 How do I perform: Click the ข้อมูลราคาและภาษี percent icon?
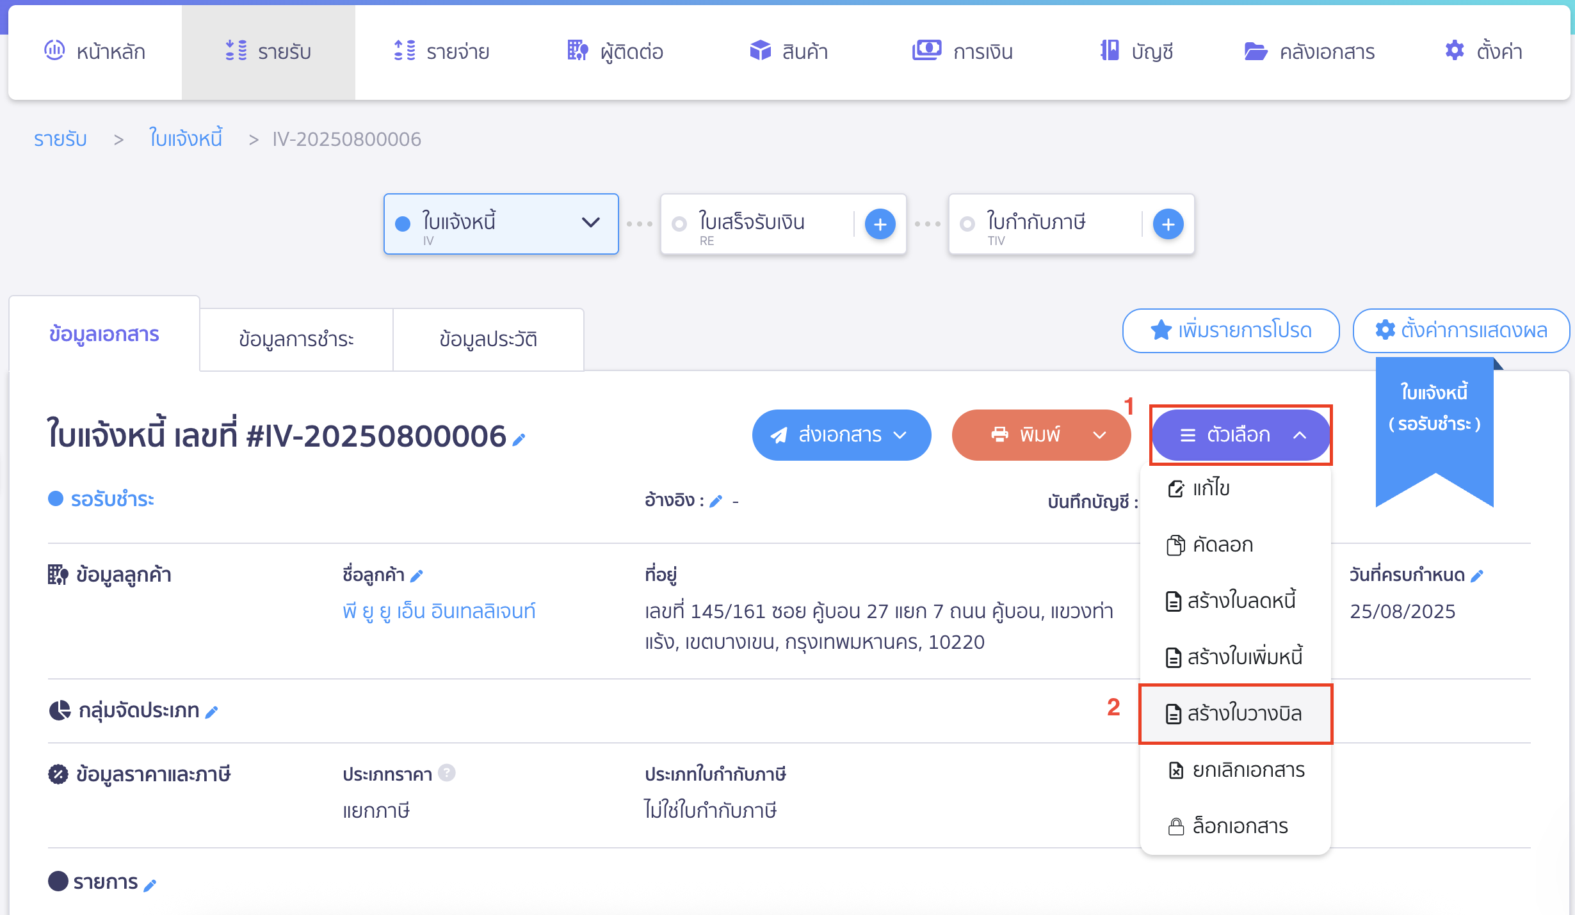pos(58,774)
